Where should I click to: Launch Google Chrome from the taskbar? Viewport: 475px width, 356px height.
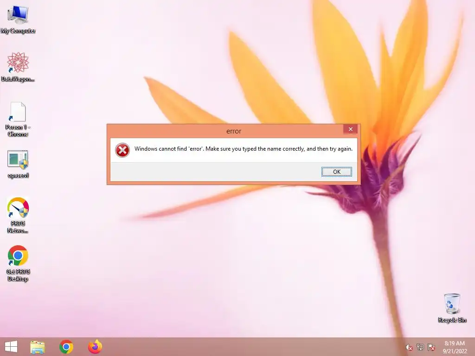click(66, 347)
